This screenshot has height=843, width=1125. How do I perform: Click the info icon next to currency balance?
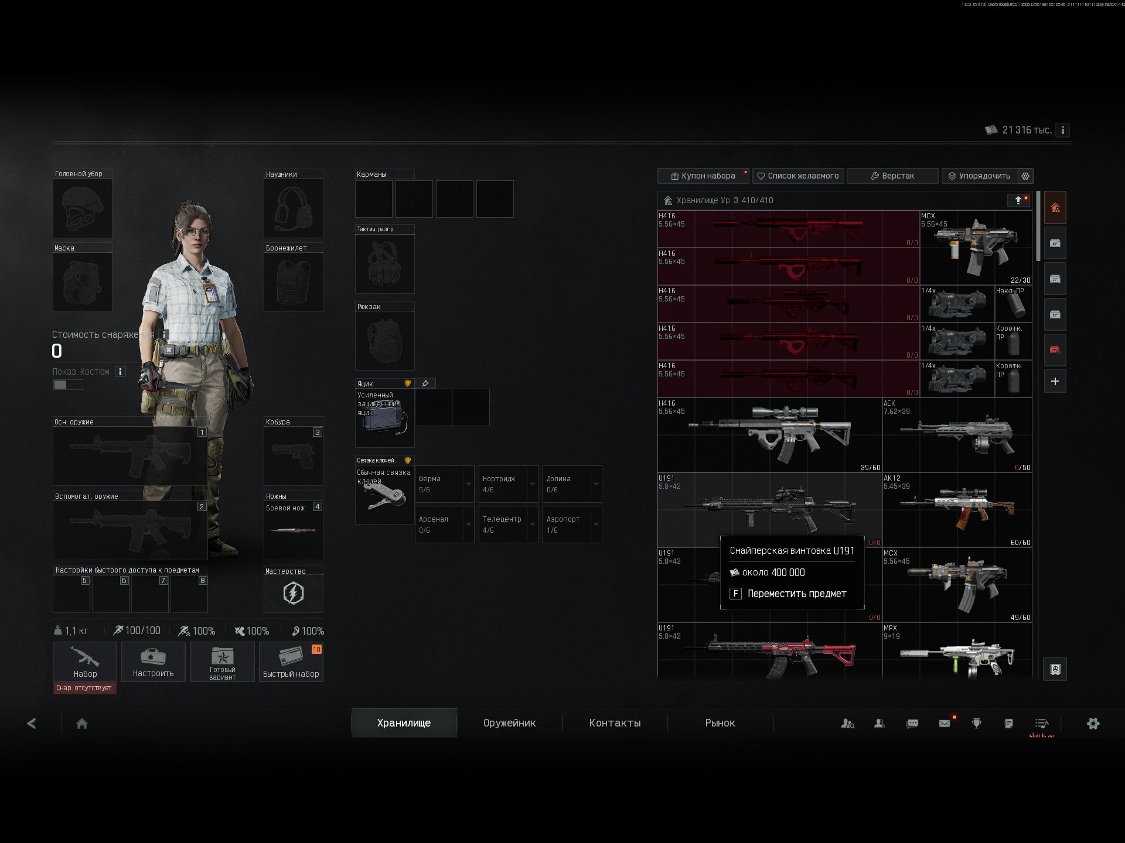(x=1062, y=130)
